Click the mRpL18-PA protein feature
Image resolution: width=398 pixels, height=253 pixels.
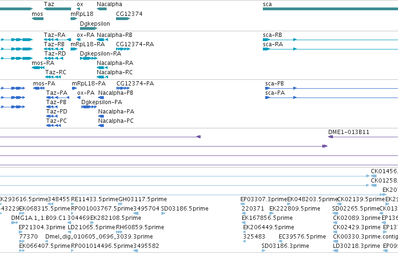click(x=74, y=88)
